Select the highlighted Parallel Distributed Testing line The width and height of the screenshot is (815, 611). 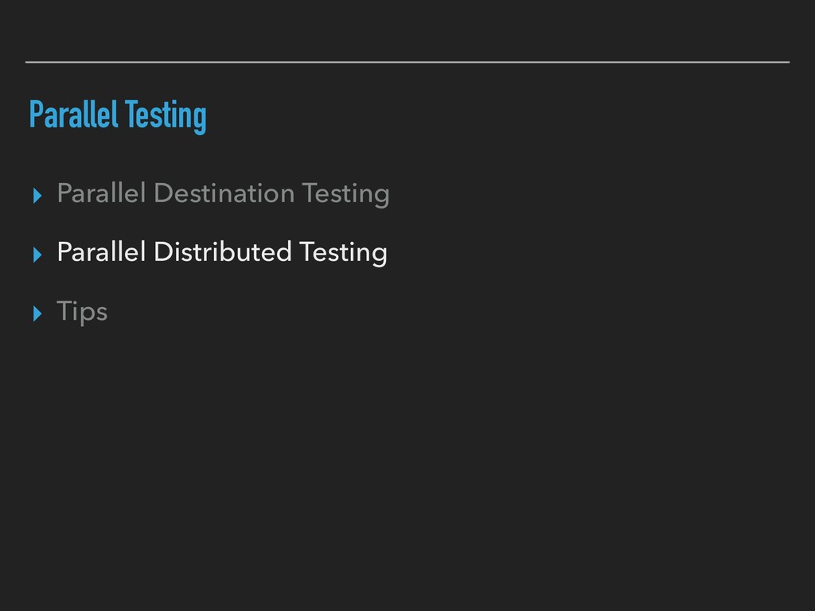(222, 252)
